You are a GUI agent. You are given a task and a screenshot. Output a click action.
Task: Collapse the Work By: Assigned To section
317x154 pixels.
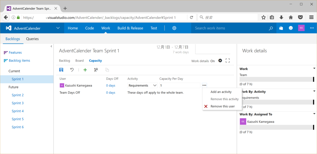tap(314, 114)
